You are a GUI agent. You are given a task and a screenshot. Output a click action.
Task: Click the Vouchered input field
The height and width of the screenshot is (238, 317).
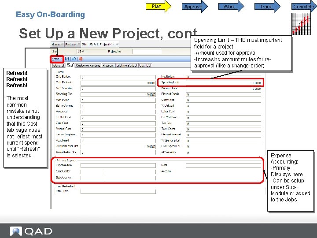[x=118, y=141]
